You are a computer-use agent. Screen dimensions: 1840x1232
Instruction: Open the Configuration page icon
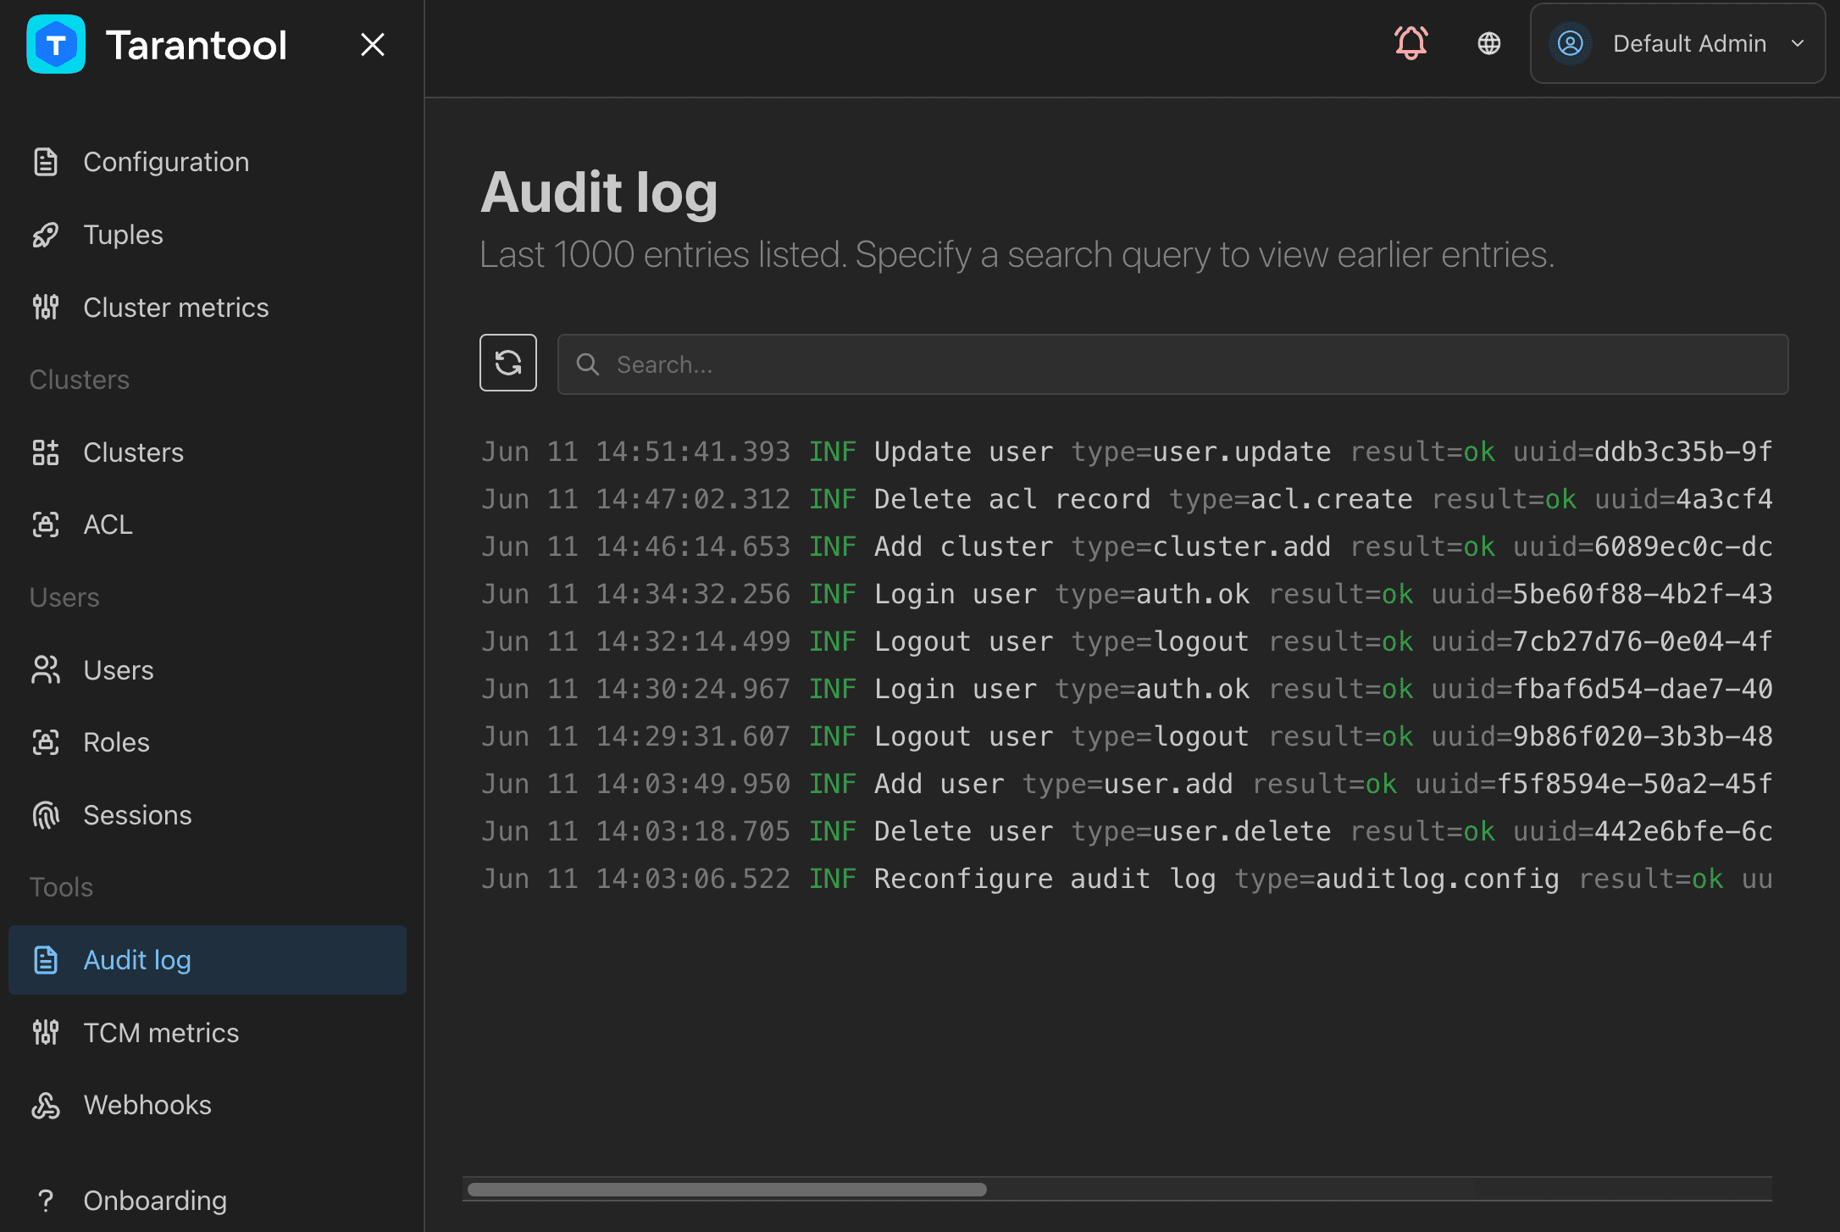[46, 162]
